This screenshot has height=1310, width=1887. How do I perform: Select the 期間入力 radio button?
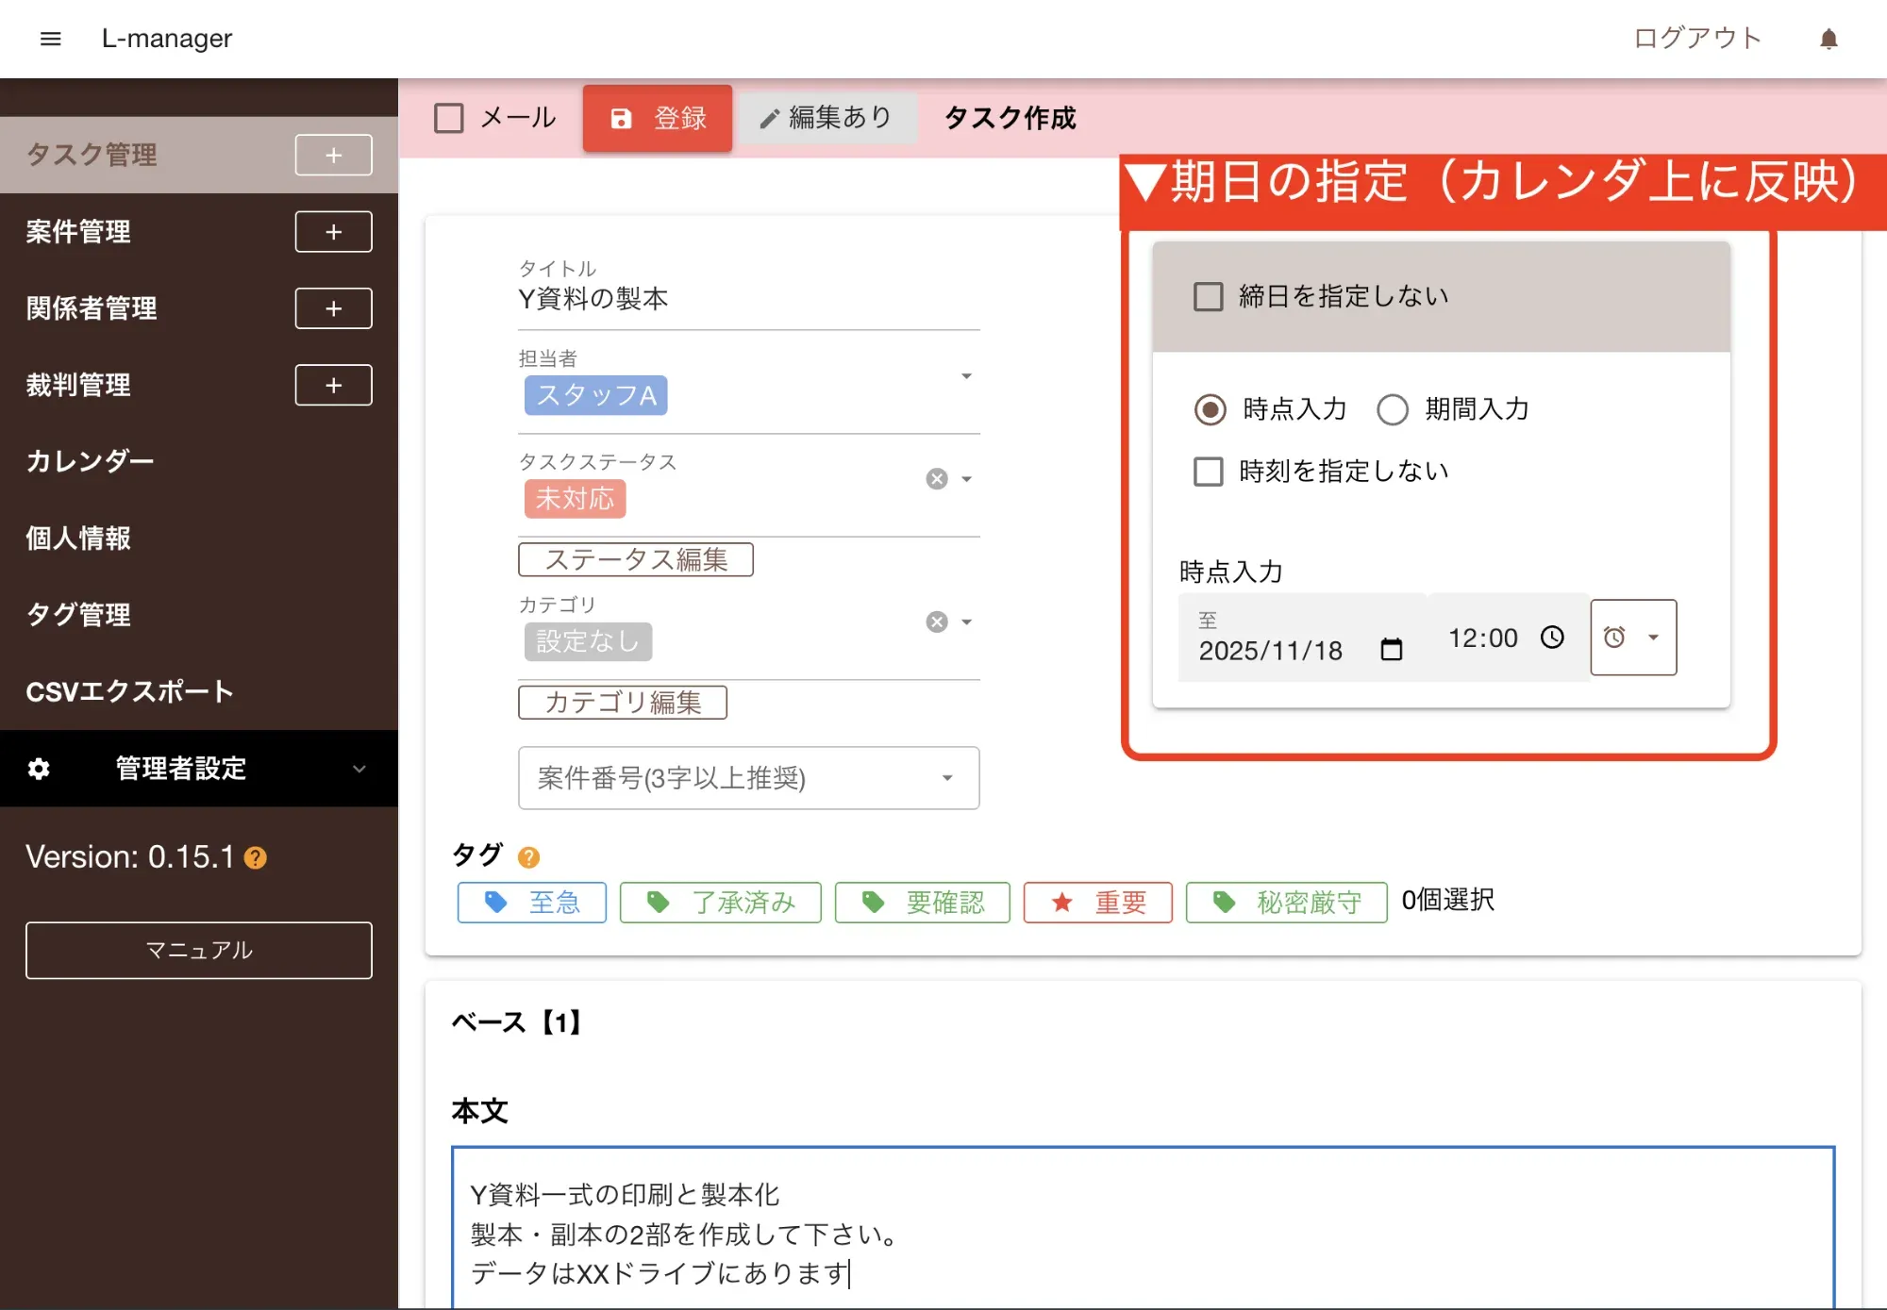[x=1393, y=409]
